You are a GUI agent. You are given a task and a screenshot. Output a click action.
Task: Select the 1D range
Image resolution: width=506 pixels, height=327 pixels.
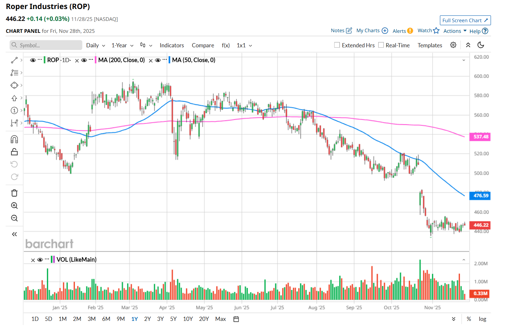35,319
